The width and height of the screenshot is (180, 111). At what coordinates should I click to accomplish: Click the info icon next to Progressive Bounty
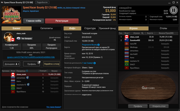pos(98,45)
